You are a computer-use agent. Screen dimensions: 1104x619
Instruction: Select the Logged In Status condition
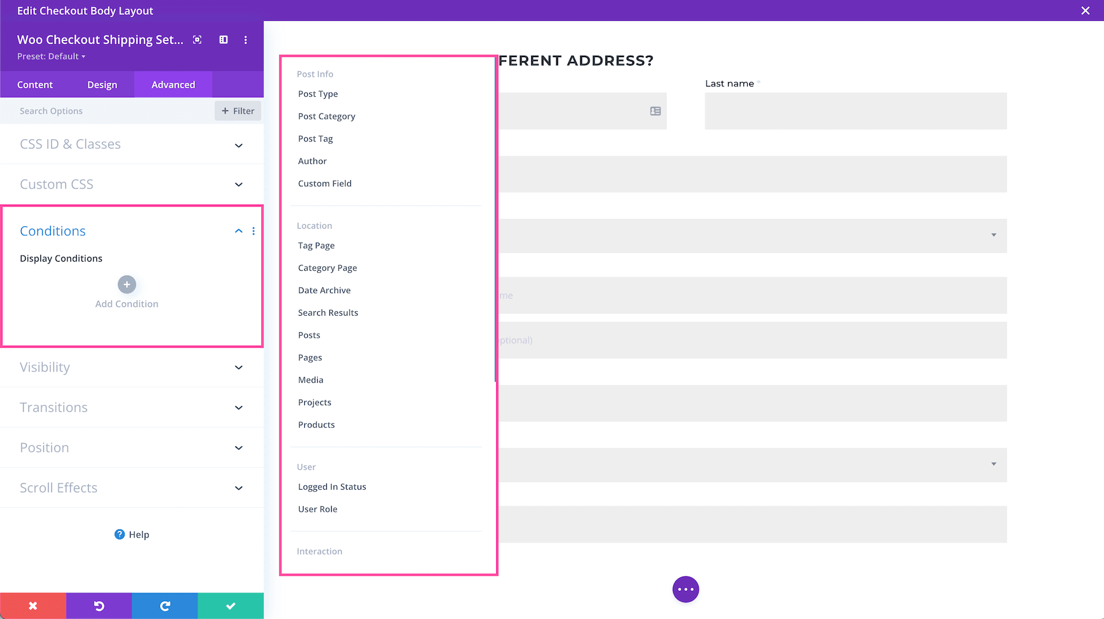click(x=332, y=486)
